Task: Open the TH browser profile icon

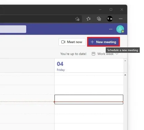Action: (x=110, y=19)
